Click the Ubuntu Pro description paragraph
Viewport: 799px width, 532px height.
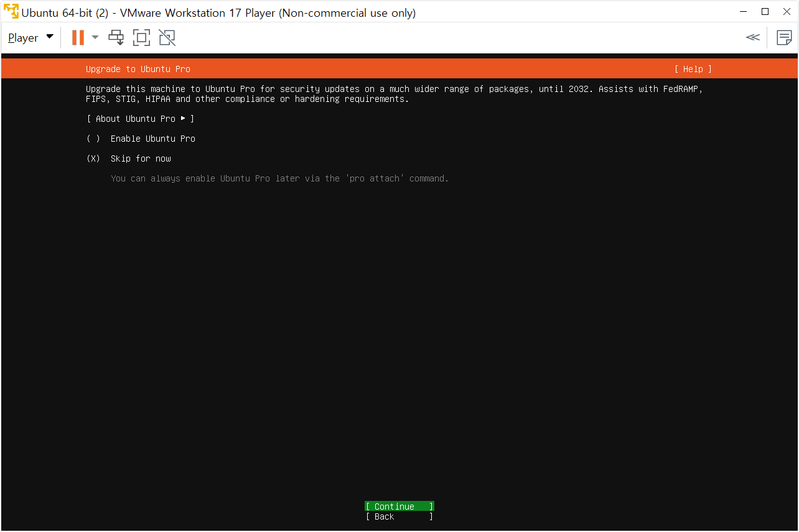pyautogui.click(x=395, y=94)
